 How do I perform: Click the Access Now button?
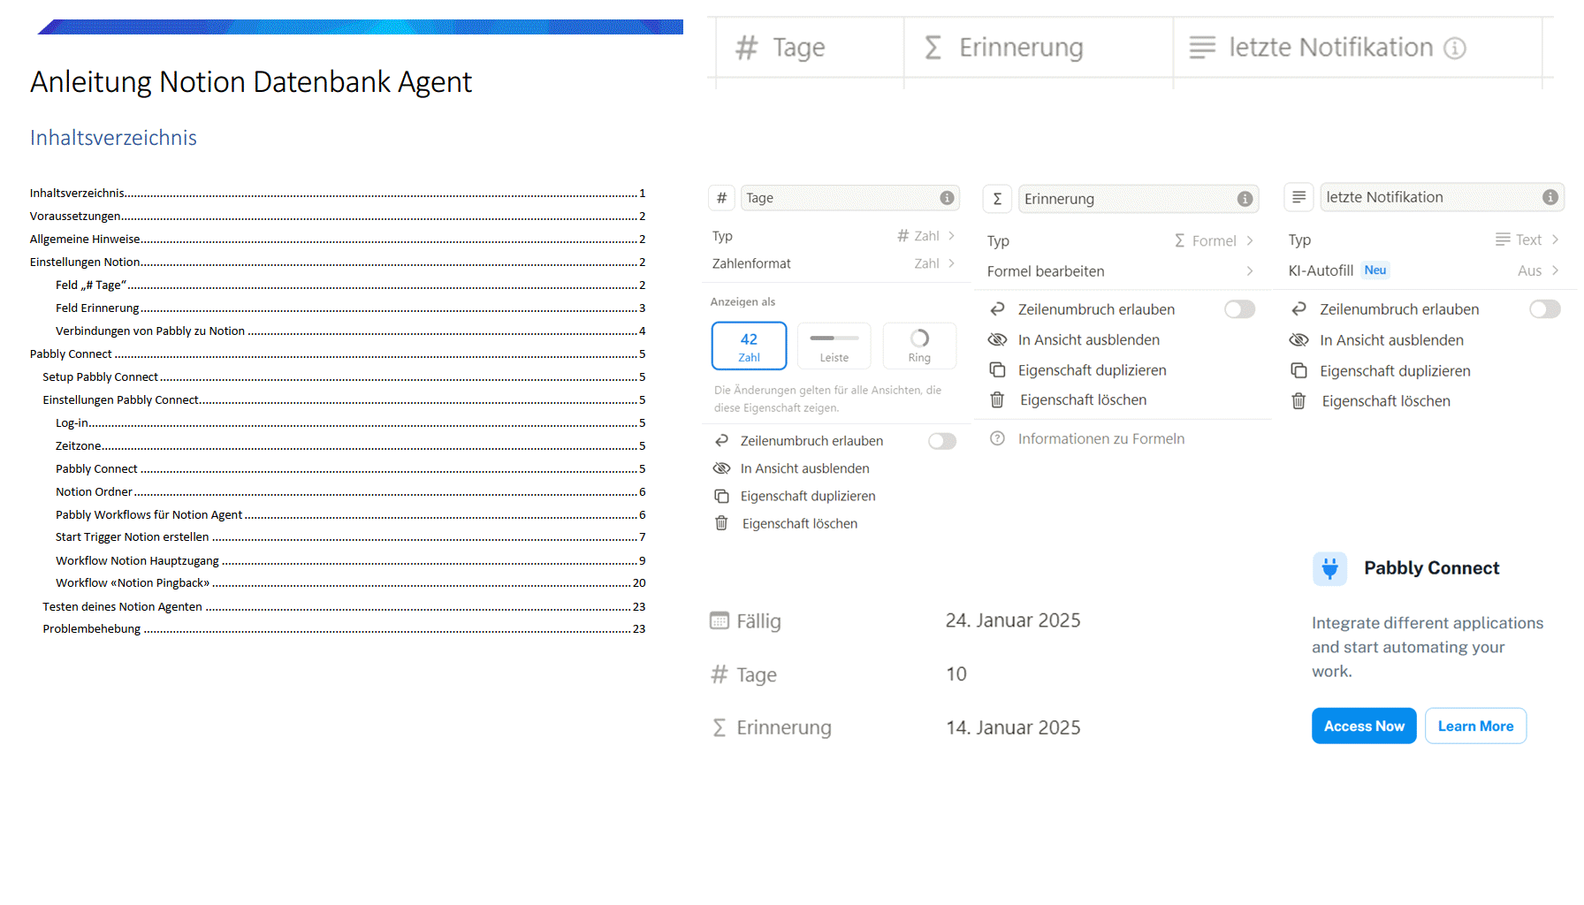(x=1364, y=726)
